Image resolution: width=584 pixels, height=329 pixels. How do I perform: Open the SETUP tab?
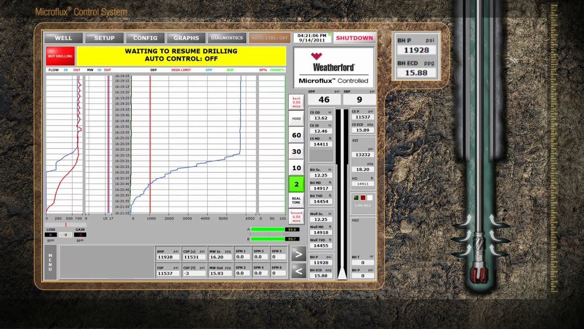[x=104, y=38]
